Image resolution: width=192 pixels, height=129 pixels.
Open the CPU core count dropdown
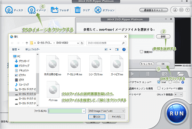[179, 94]
